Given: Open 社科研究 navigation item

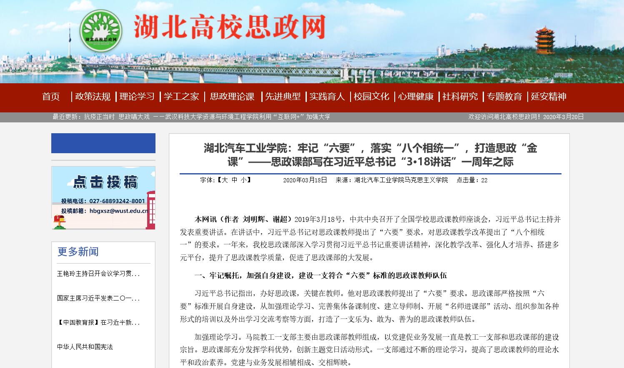Looking at the screenshot, I should [x=460, y=97].
